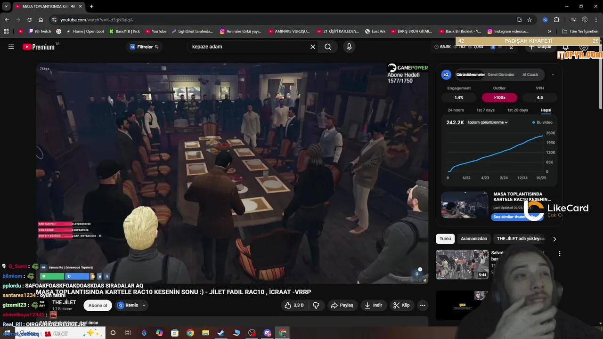Open the thumbnail preview in stats panel
Viewport: 603px width, 339px height.
click(465, 205)
